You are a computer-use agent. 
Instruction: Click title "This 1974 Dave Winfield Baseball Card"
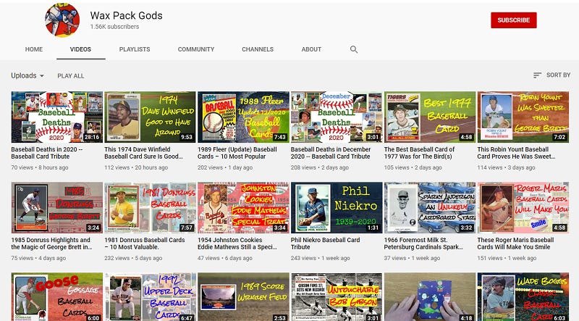(x=143, y=153)
